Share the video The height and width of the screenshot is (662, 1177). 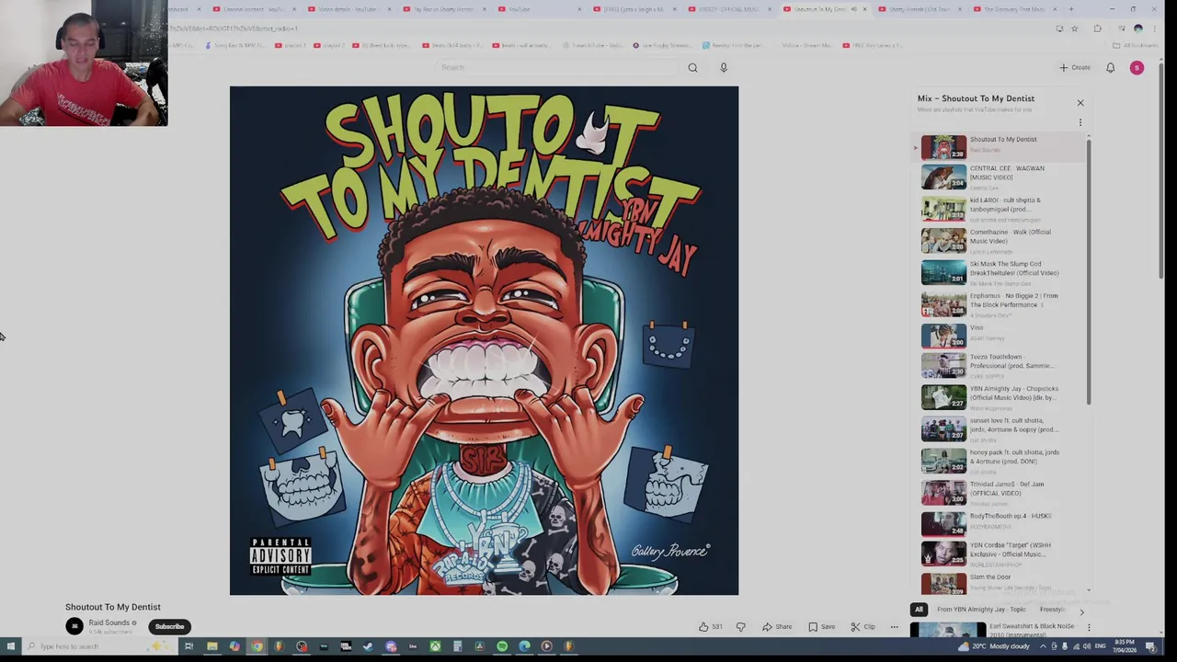pyautogui.click(x=777, y=627)
